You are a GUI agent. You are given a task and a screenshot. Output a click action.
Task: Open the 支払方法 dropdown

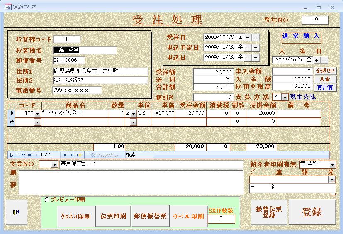point(284,97)
